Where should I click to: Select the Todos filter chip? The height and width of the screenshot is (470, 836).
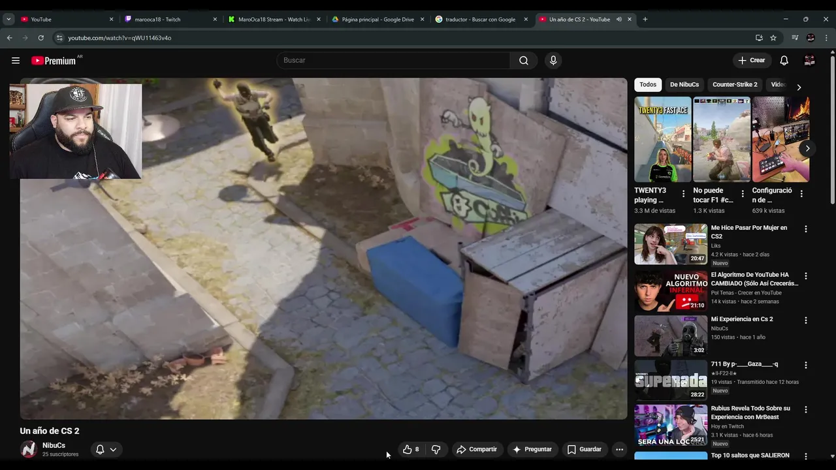pyautogui.click(x=648, y=84)
